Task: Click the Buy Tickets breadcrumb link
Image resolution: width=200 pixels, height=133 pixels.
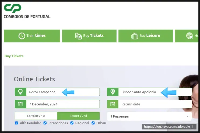Action: (14, 56)
